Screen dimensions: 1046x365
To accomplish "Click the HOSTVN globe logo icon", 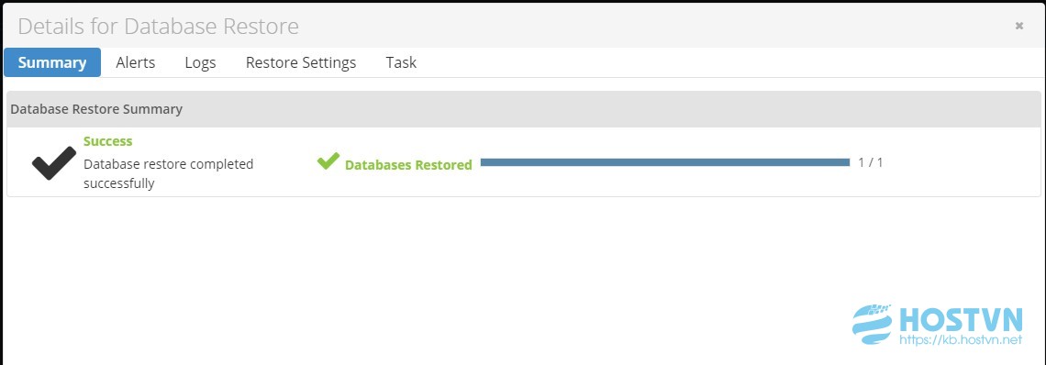I will coord(873,325).
